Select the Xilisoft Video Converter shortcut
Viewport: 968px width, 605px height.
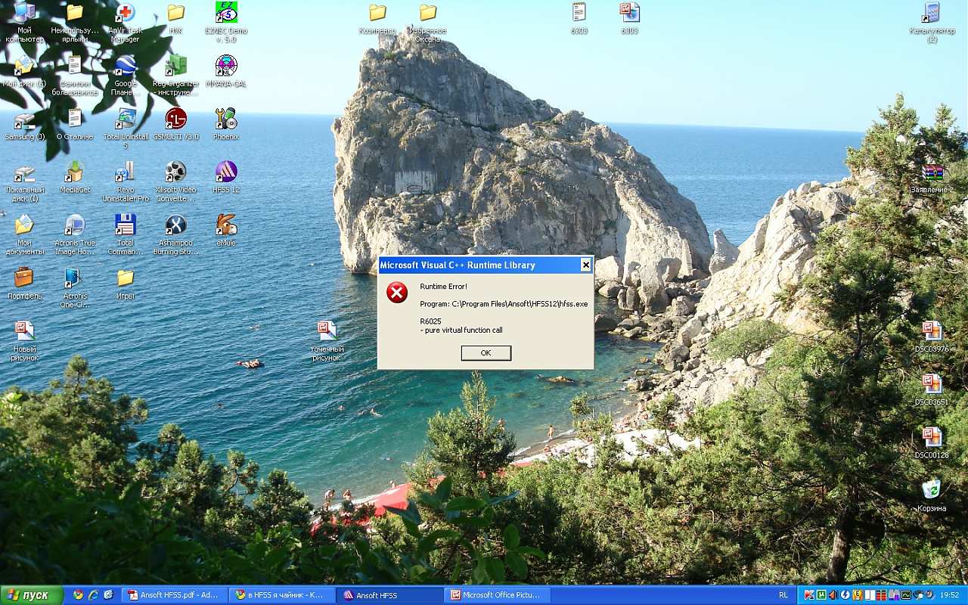coord(175,181)
